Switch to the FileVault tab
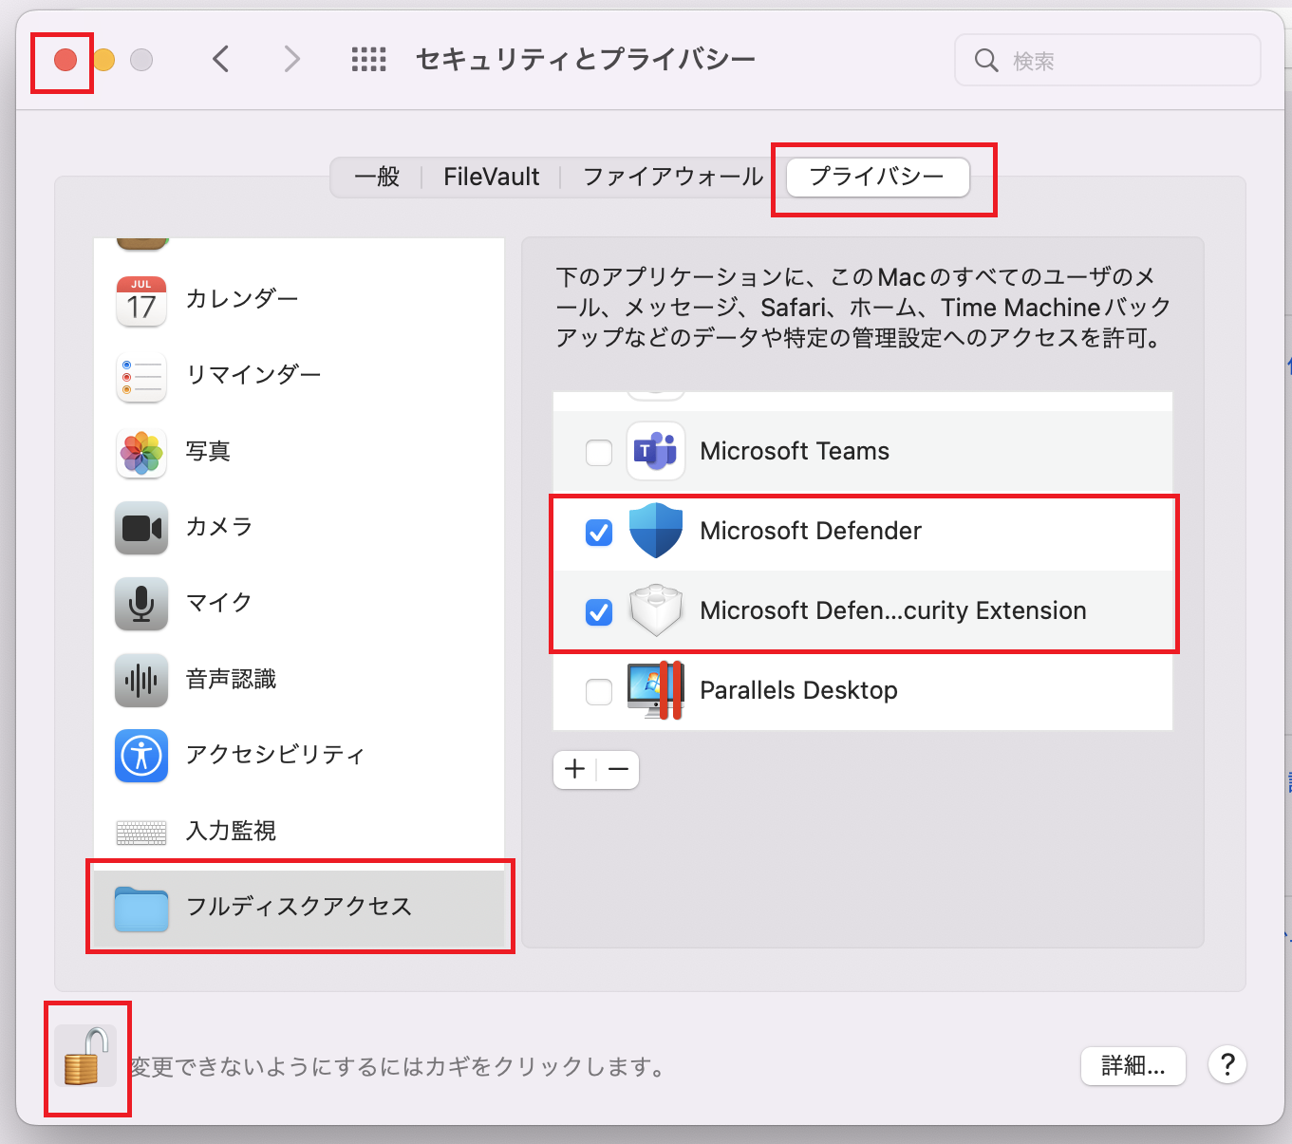Image resolution: width=1292 pixels, height=1144 pixels. tap(491, 178)
